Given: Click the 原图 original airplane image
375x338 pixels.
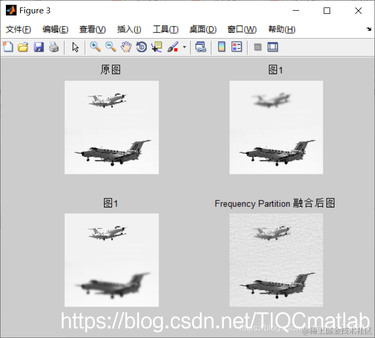Looking at the screenshot, I should coord(112,127).
